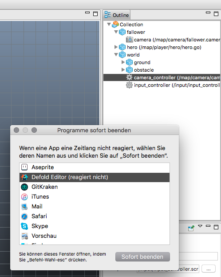Image resolution: width=221 pixels, height=277 pixels.
Task: Select GitKraken in force quit list
Action: (95, 187)
